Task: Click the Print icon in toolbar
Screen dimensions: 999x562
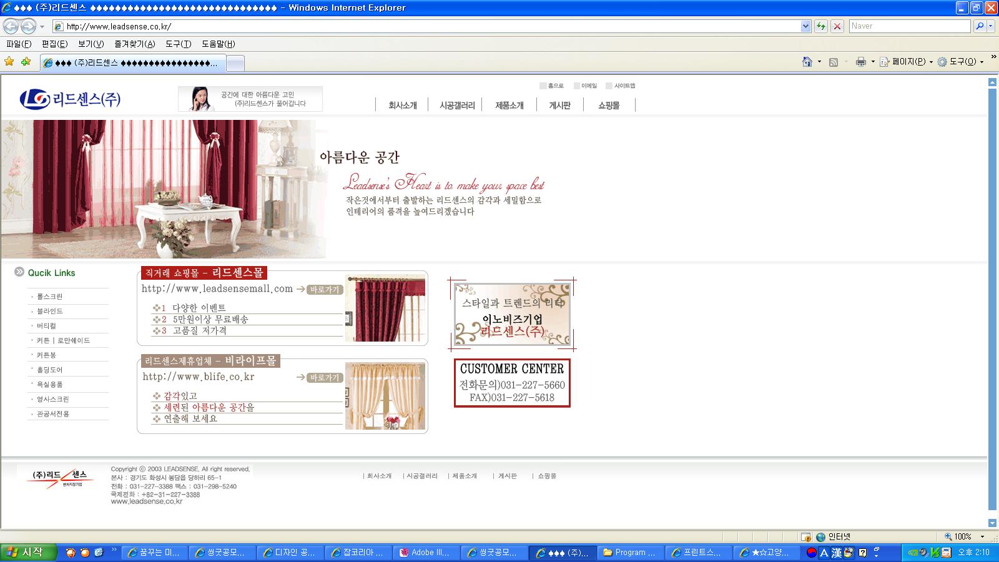Action: [861, 62]
